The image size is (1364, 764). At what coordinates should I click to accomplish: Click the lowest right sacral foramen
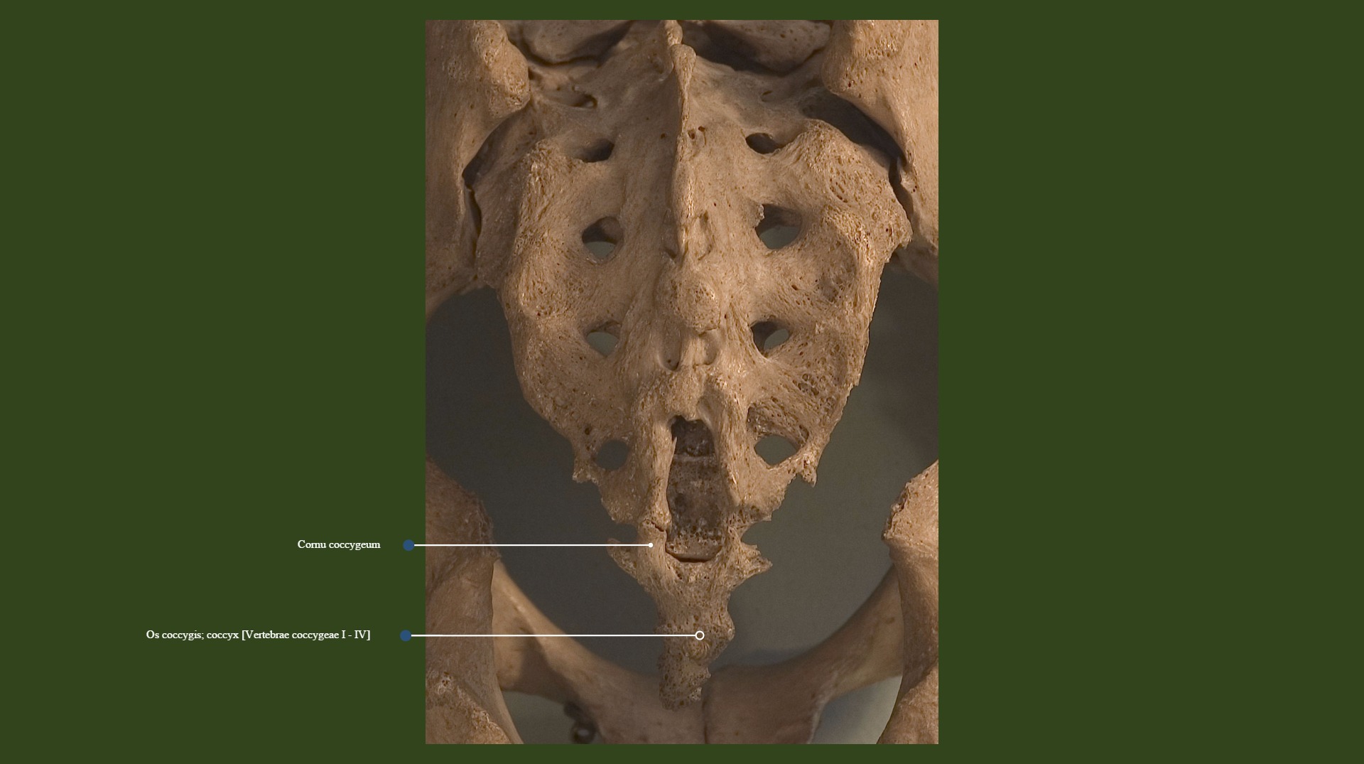[776, 448]
